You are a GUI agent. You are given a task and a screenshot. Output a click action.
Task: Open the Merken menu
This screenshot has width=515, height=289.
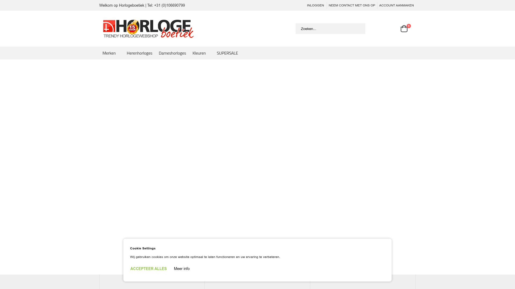(x=109, y=53)
